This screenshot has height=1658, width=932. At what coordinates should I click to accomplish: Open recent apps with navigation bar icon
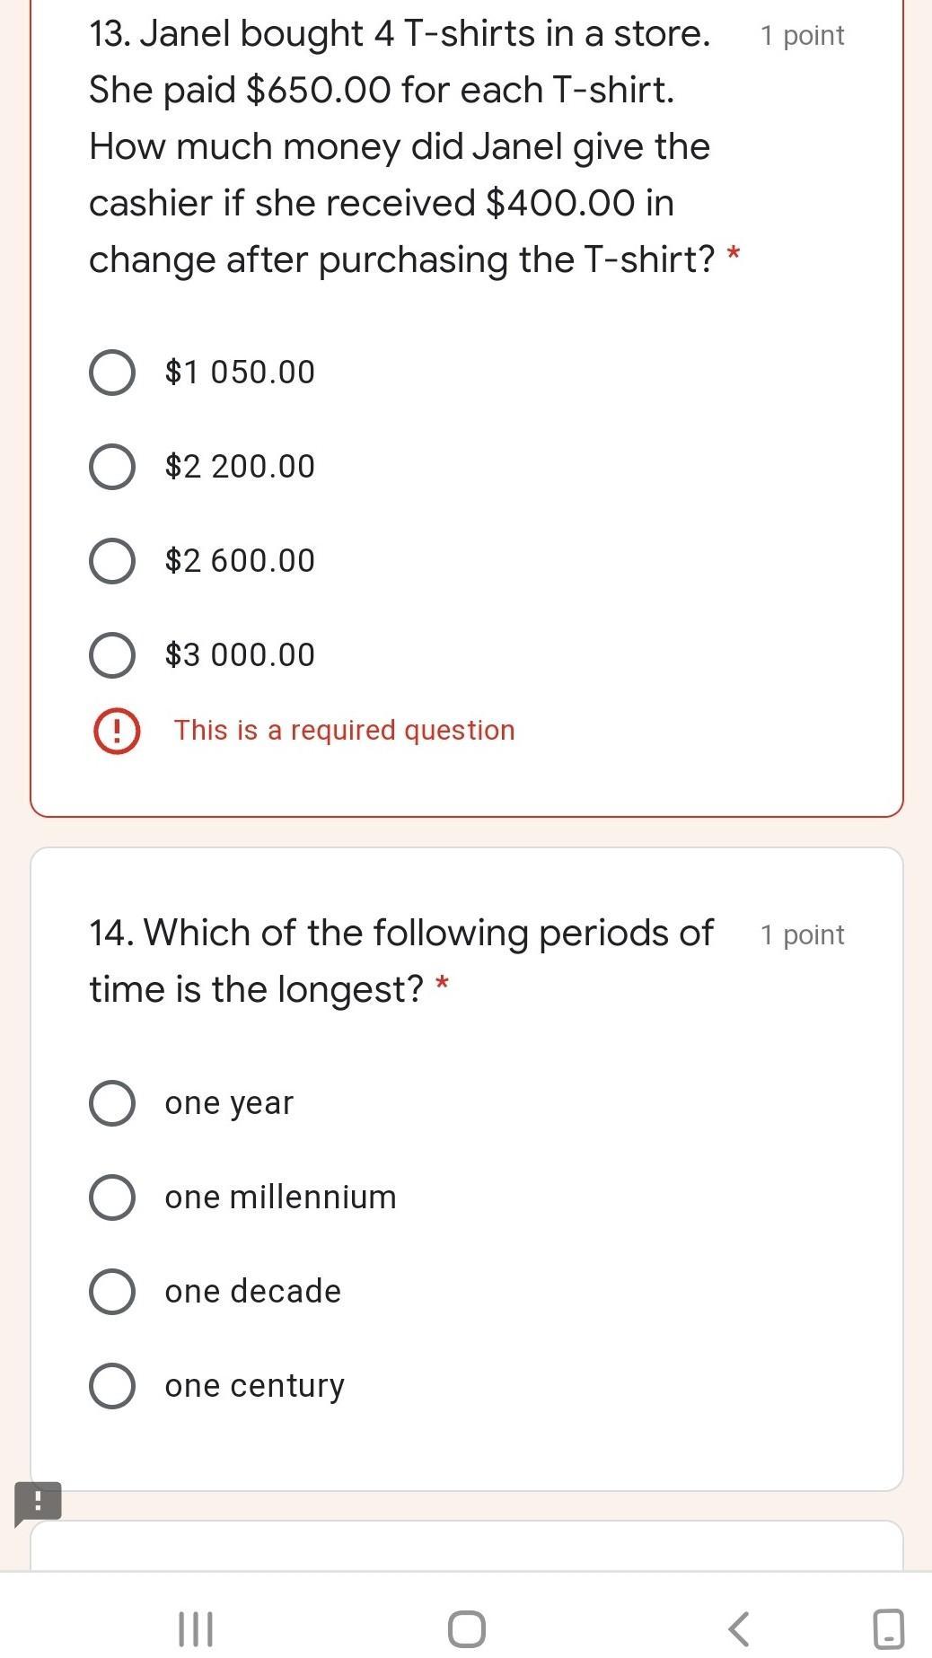coord(196,1628)
